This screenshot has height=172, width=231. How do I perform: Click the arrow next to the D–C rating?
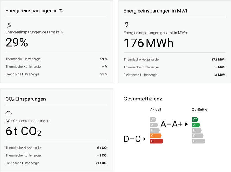[145, 139]
